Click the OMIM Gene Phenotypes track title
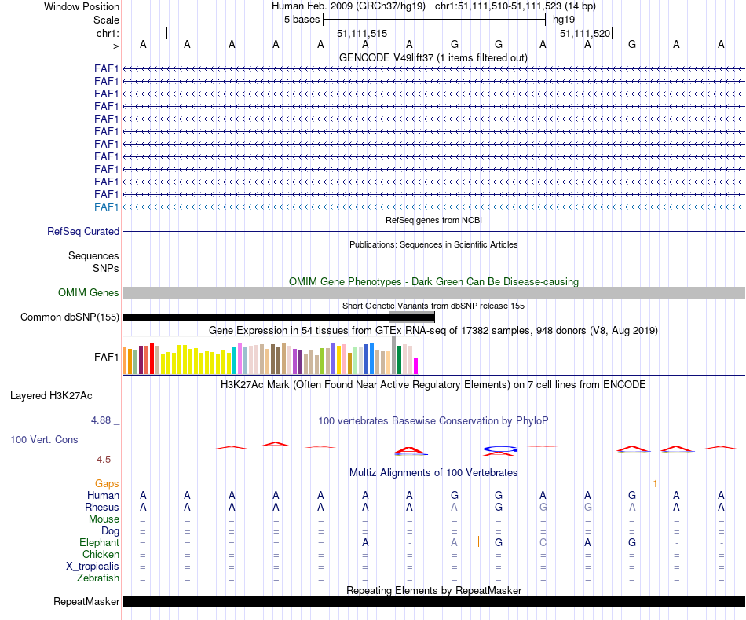The width and height of the screenshot is (746, 620). pos(434,281)
